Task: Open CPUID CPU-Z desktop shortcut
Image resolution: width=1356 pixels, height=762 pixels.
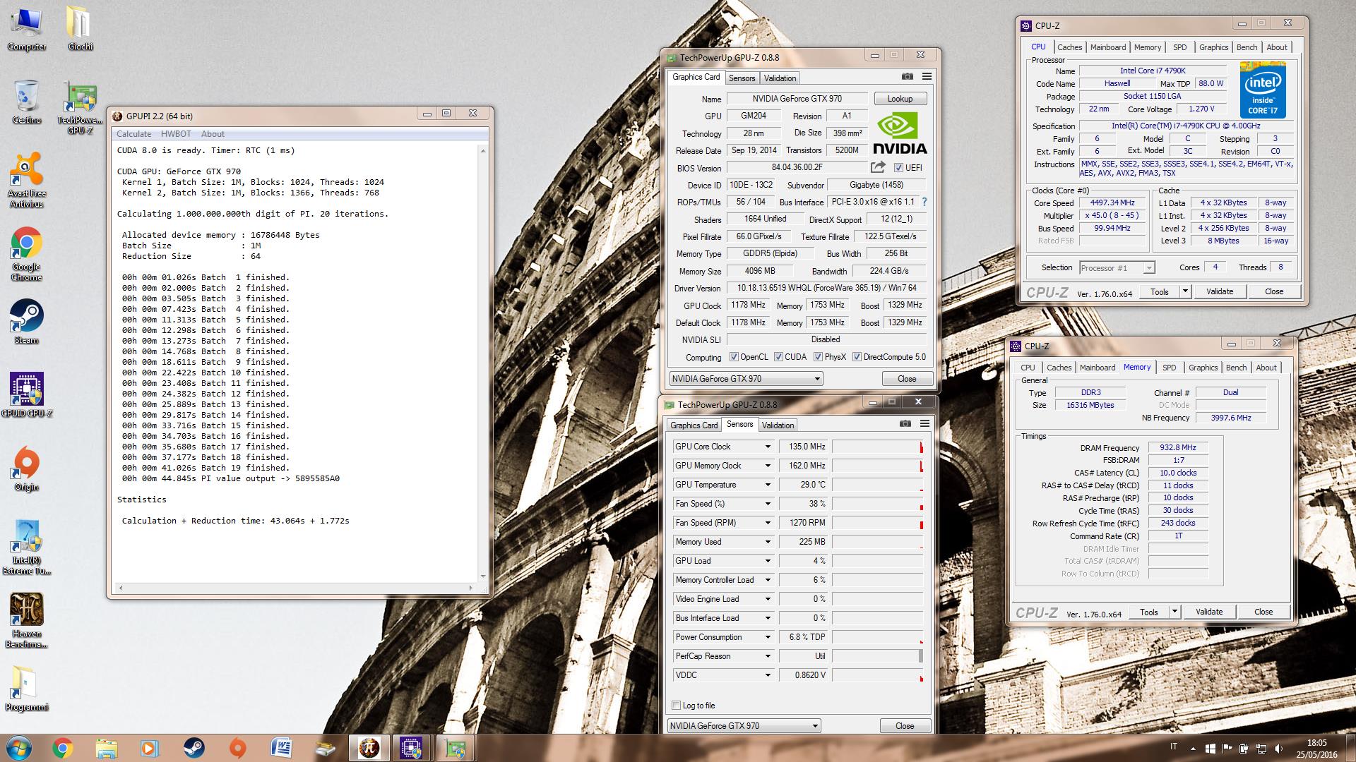Action: click(x=27, y=395)
